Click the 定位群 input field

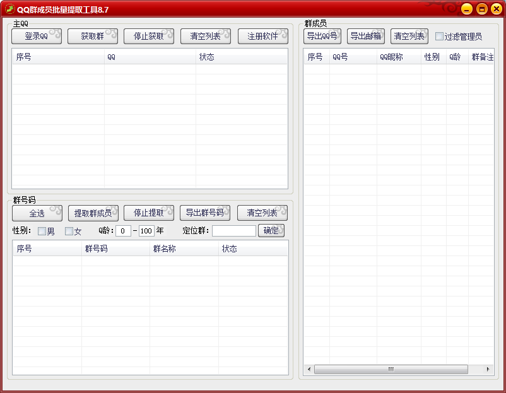point(234,231)
